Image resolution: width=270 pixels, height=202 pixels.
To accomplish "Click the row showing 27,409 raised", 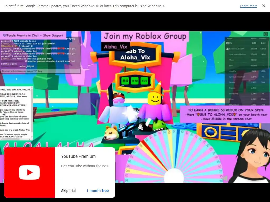I will point(247,54).
